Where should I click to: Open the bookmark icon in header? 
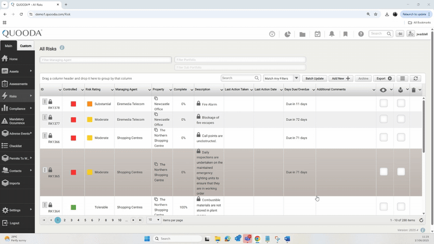(346, 34)
